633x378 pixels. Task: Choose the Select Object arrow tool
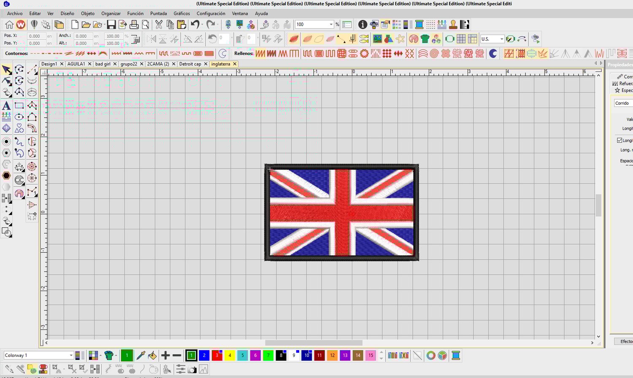[x=6, y=70]
